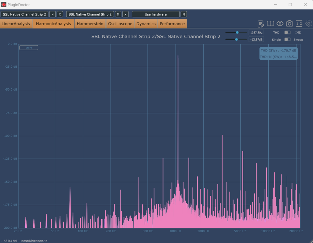The height and width of the screenshot is (243, 313).
Task: Remove first plugin with X button
Action: tap(60, 14)
